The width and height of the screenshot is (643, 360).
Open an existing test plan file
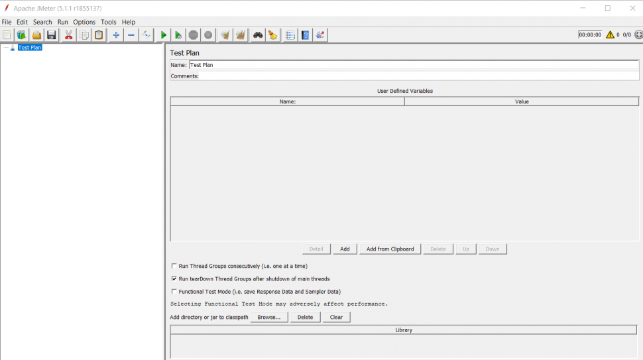36,35
